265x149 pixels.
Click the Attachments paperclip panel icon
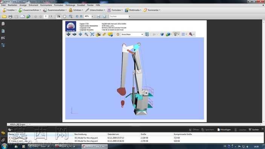click(3, 140)
